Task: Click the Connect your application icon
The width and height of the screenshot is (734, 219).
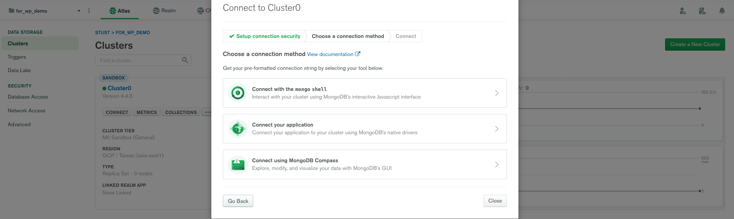Action: coord(237,129)
